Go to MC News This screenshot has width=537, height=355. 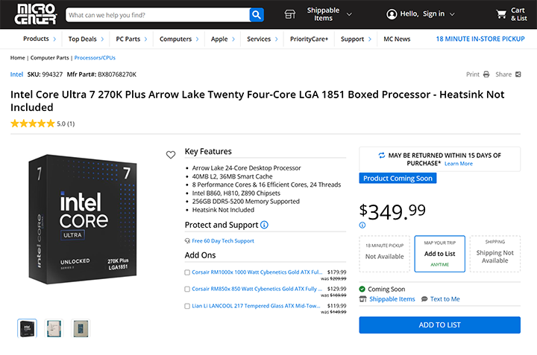(397, 39)
